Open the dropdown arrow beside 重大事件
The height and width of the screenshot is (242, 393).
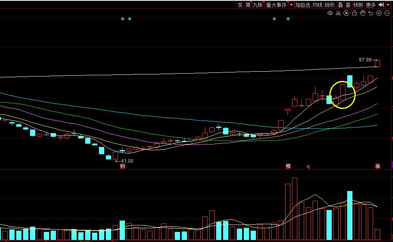tap(291, 5)
